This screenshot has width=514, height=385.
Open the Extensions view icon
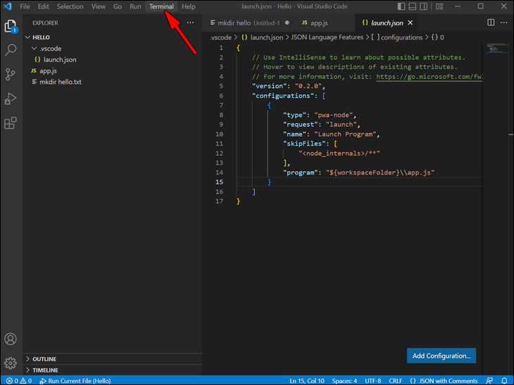click(11, 123)
